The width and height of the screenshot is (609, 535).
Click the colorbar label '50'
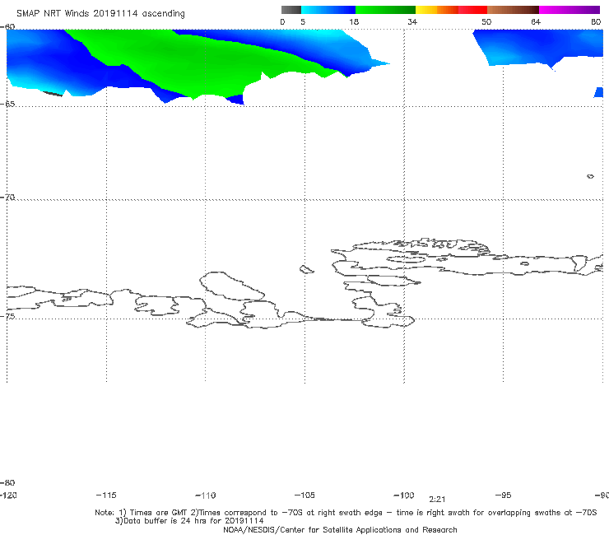pyautogui.click(x=486, y=22)
